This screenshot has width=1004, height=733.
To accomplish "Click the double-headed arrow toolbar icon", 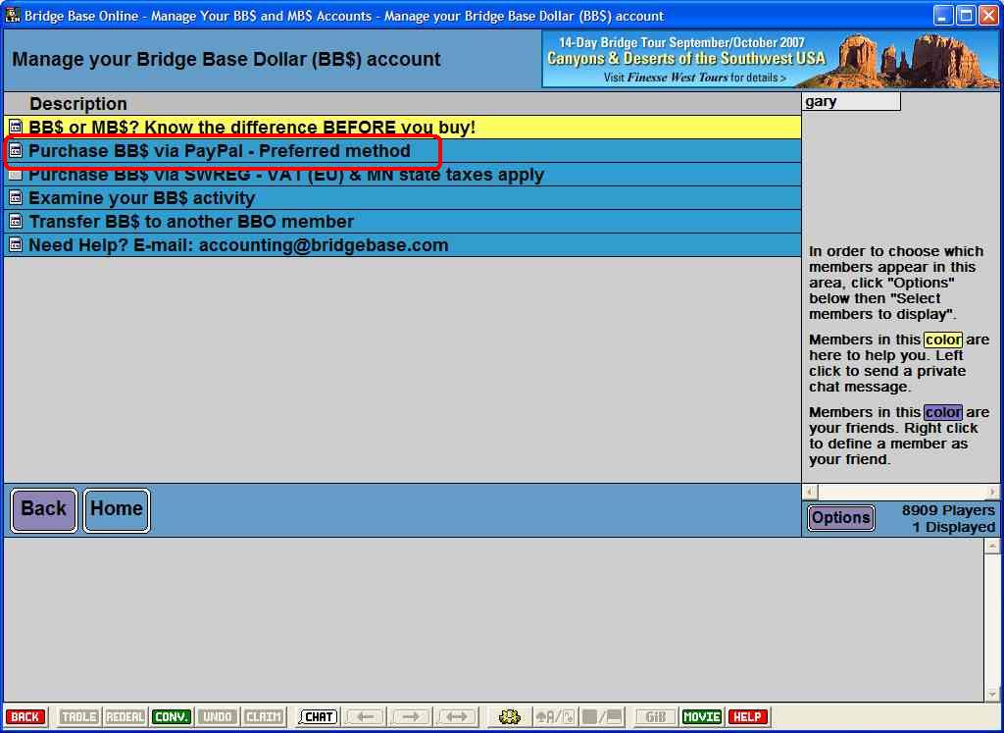I will 457,717.
